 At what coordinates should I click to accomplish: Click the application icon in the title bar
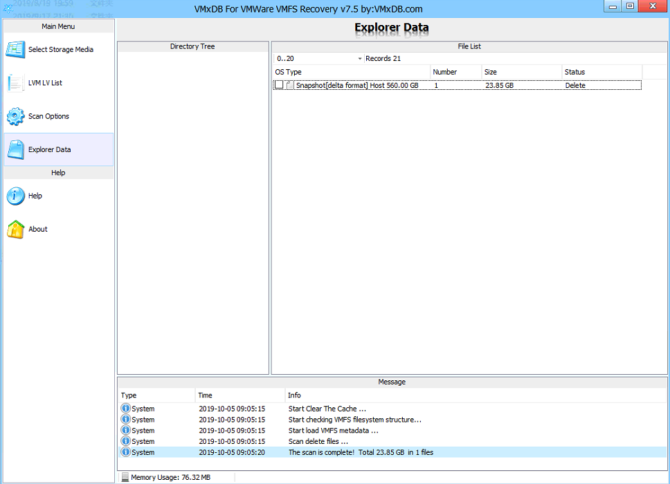tap(7, 8)
